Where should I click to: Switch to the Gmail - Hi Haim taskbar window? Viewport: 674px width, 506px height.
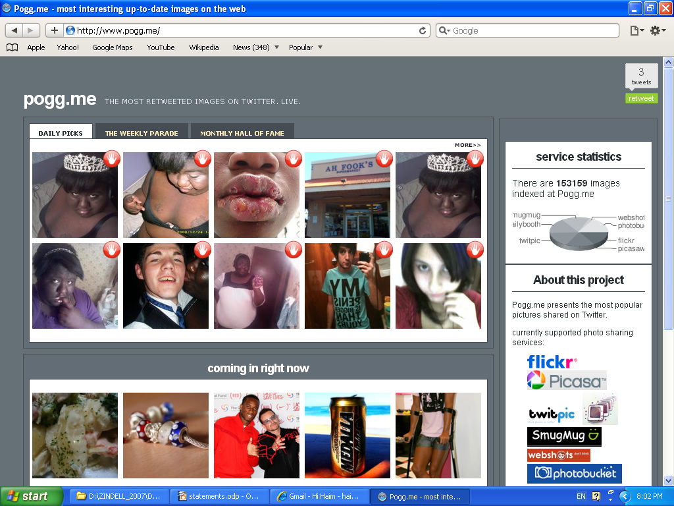point(319,497)
